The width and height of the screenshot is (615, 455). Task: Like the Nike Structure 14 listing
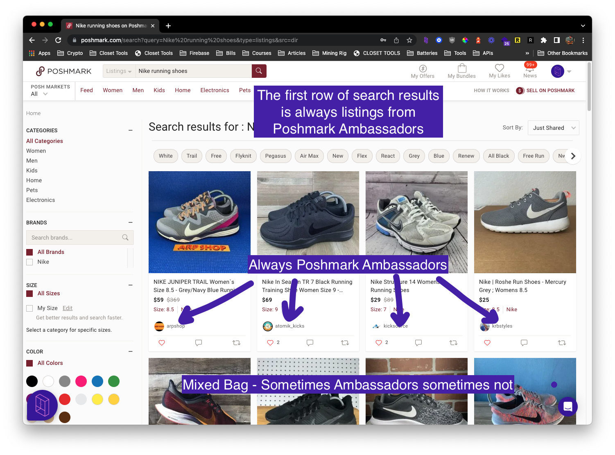379,343
